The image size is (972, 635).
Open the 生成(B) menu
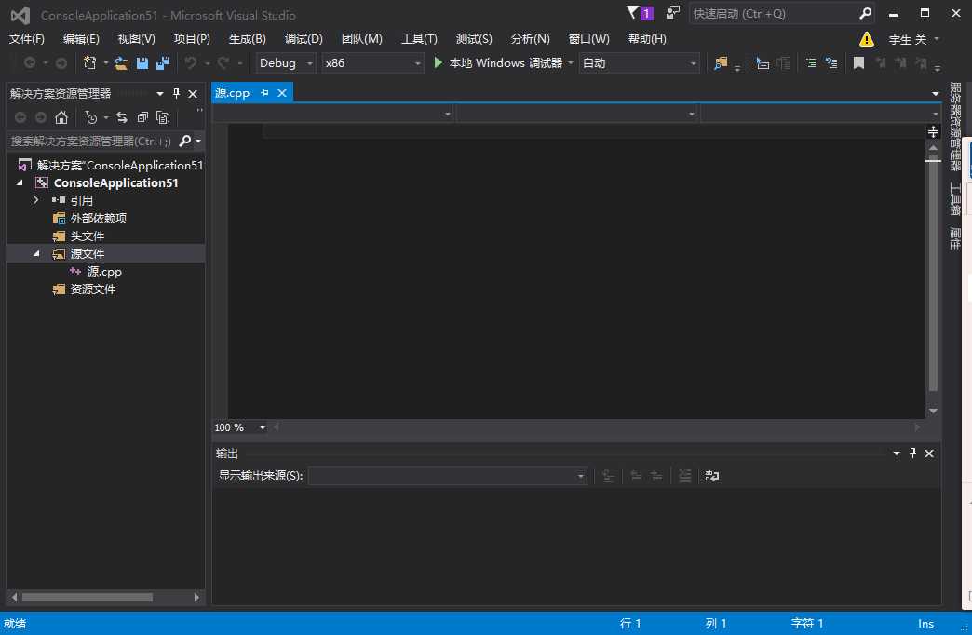click(x=248, y=39)
